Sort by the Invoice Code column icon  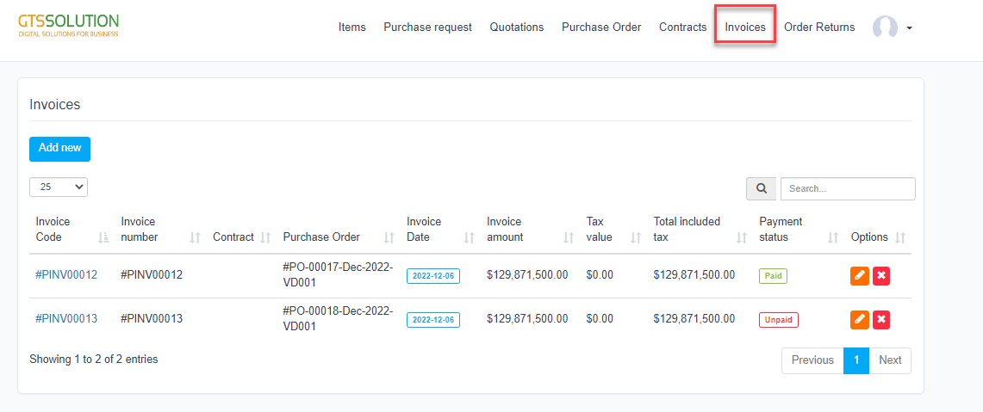(103, 237)
